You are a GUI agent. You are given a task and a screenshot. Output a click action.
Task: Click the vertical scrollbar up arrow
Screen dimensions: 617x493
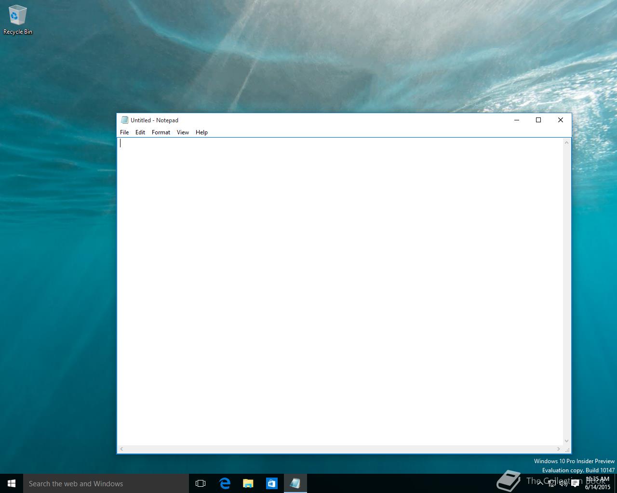567,143
